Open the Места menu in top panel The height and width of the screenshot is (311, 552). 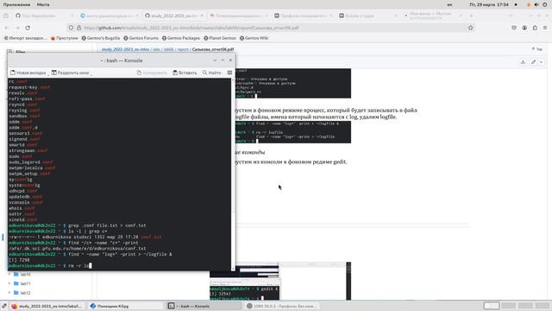pyautogui.click(x=43, y=4)
